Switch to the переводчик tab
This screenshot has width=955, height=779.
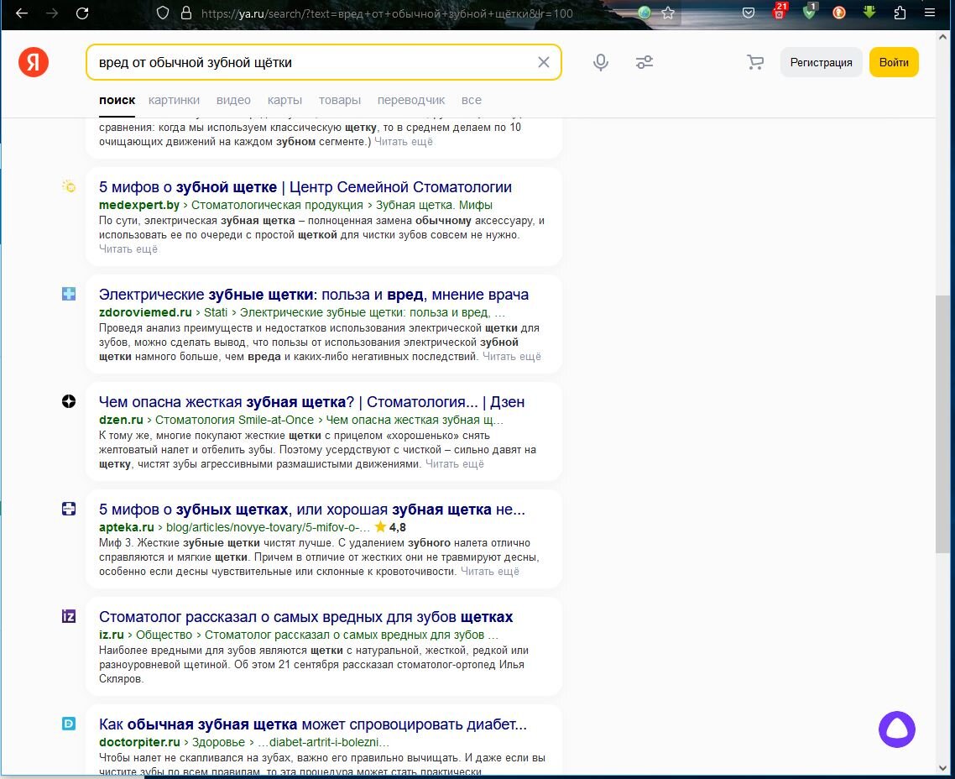(411, 100)
